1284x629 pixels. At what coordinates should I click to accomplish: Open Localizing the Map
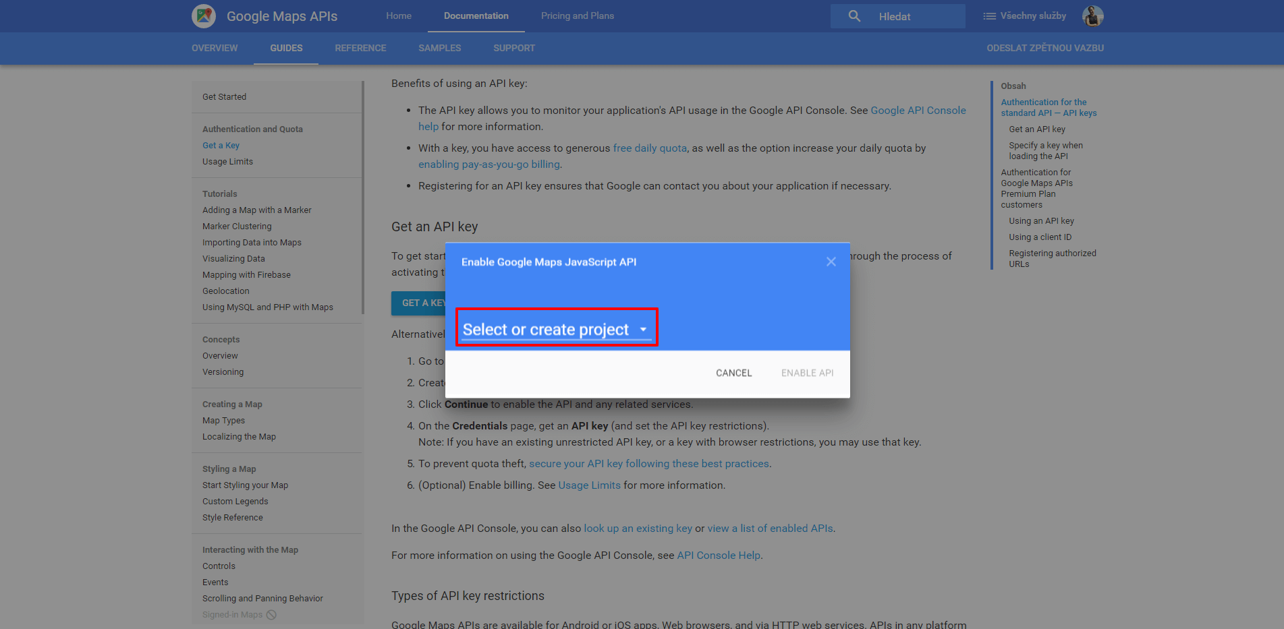239,436
